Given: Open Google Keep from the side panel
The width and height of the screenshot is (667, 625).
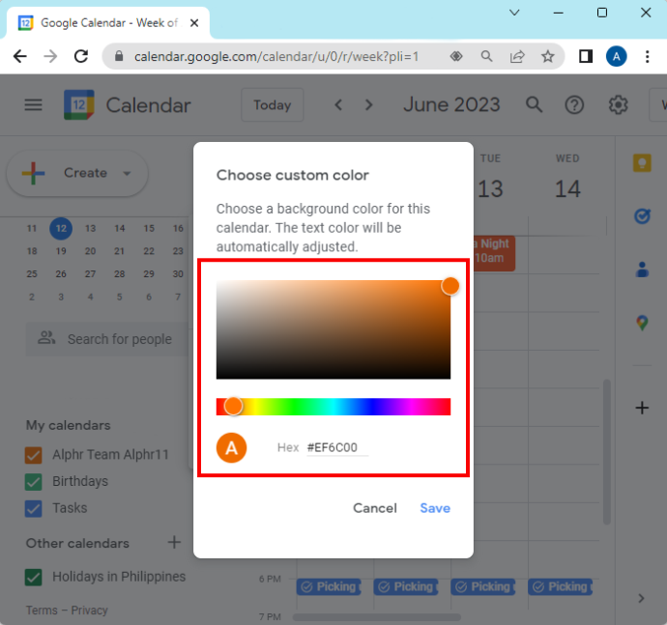Looking at the screenshot, I should click(x=642, y=162).
